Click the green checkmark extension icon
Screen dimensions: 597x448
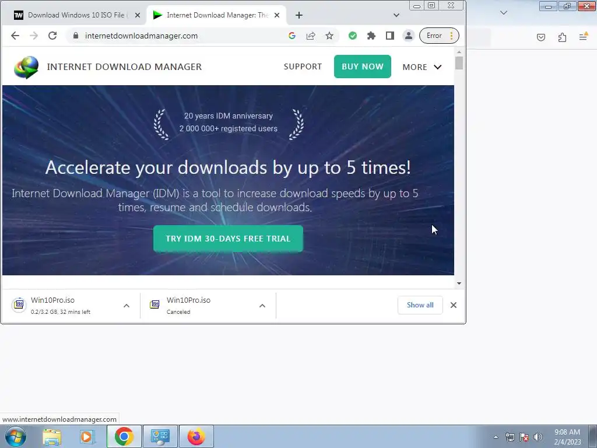353,36
